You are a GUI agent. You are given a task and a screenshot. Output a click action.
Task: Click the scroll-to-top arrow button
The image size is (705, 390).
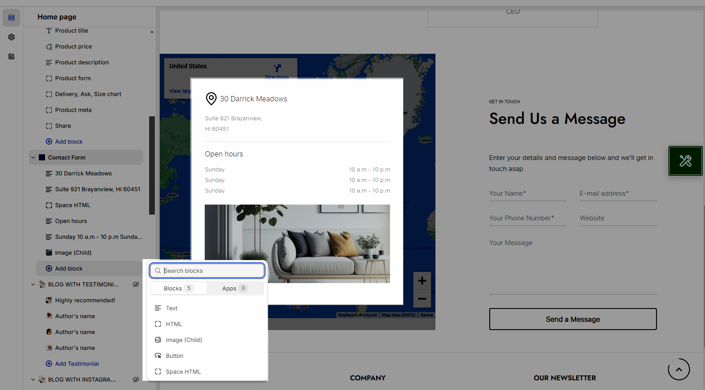(679, 369)
